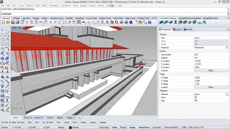The width and height of the screenshot is (230, 129).
Task: Open the Panels menu
Action: click(x=101, y=5)
